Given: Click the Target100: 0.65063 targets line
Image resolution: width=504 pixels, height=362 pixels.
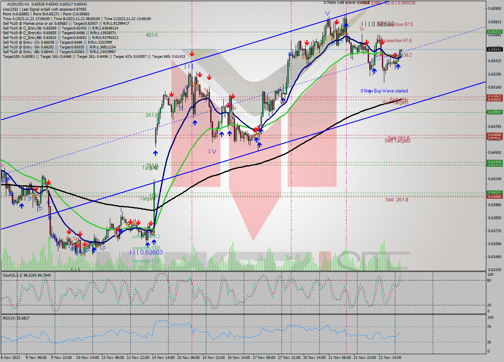Looking at the screenshot, I should 94,56.
